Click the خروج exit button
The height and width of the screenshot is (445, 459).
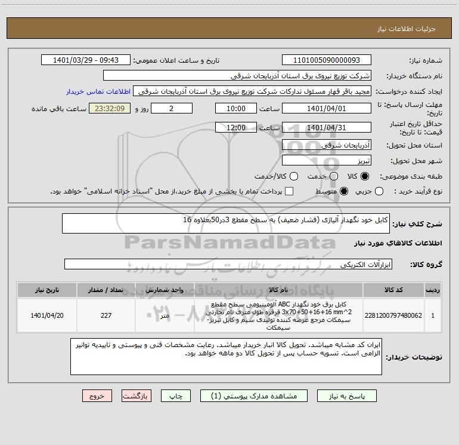[x=97, y=396]
